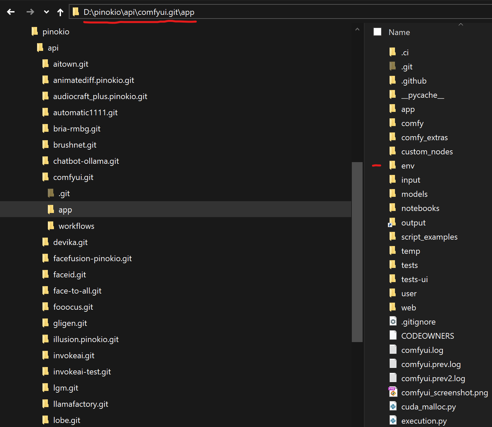Select brushnet.git in the tree

coord(75,145)
